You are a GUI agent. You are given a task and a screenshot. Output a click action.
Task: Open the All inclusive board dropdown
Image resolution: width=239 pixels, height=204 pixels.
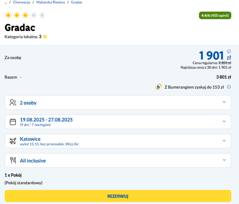(118, 160)
